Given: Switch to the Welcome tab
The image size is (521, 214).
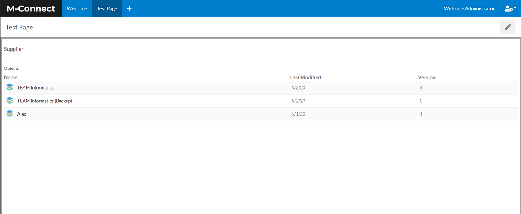Looking at the screenshot, I should pyautogui.click(x=77, y=8).
